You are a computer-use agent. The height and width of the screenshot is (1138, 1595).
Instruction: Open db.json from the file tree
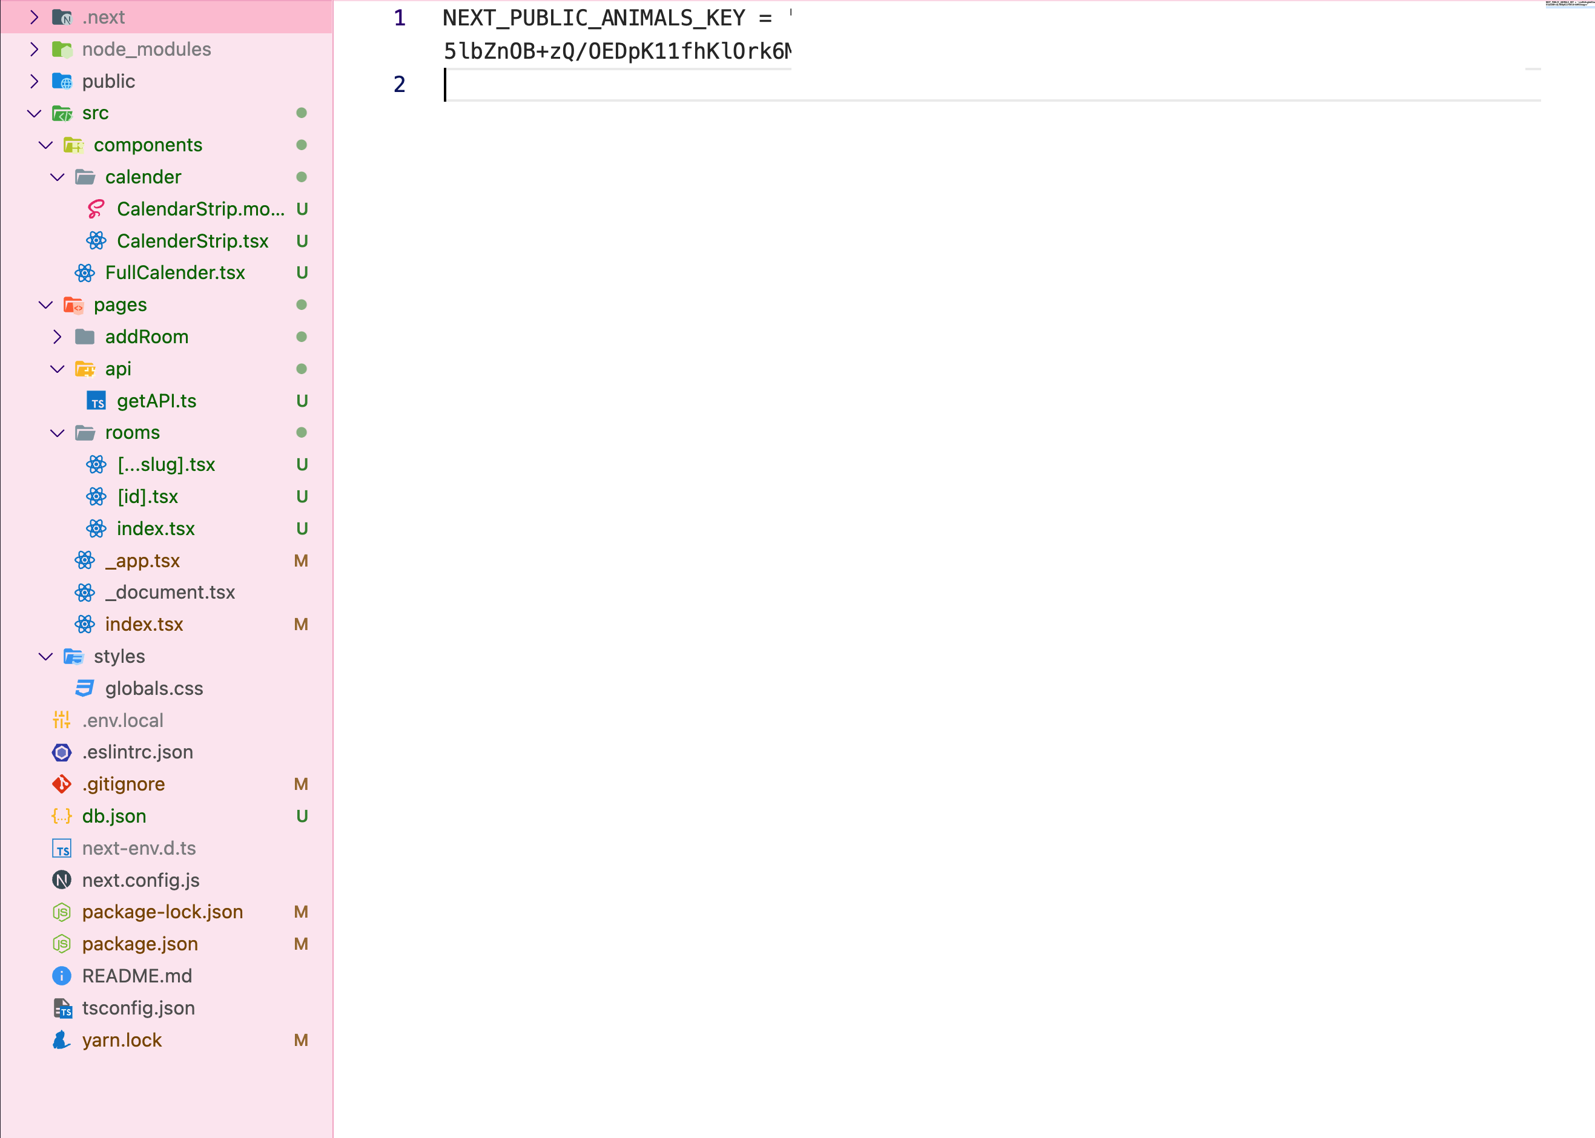114,817
